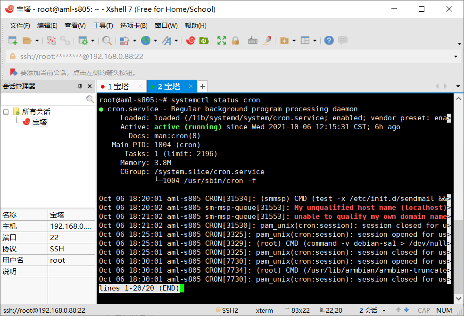Open session properties gear icon
The height and width of the screenshot is (316, 464).
pyautogui.click(x=83, y=41)
